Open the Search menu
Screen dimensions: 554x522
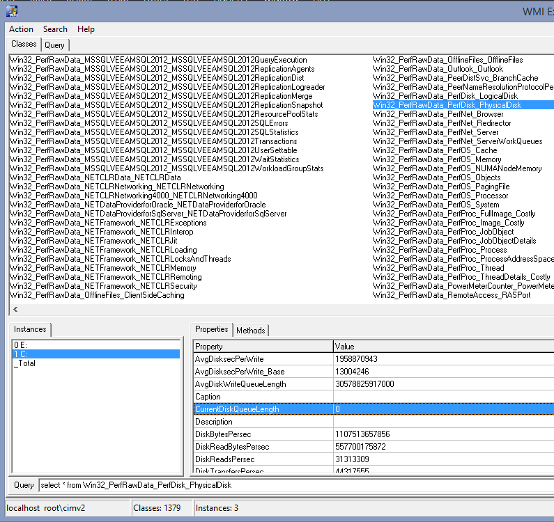pos(55,29)
